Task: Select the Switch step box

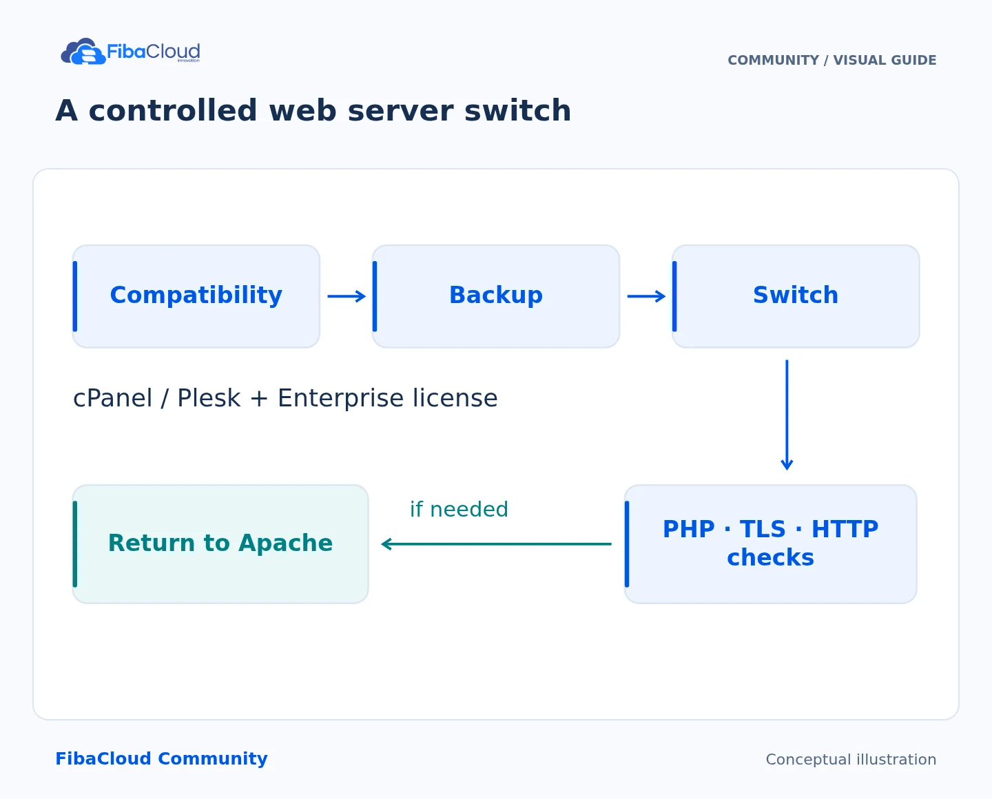Action: (796, 296)
